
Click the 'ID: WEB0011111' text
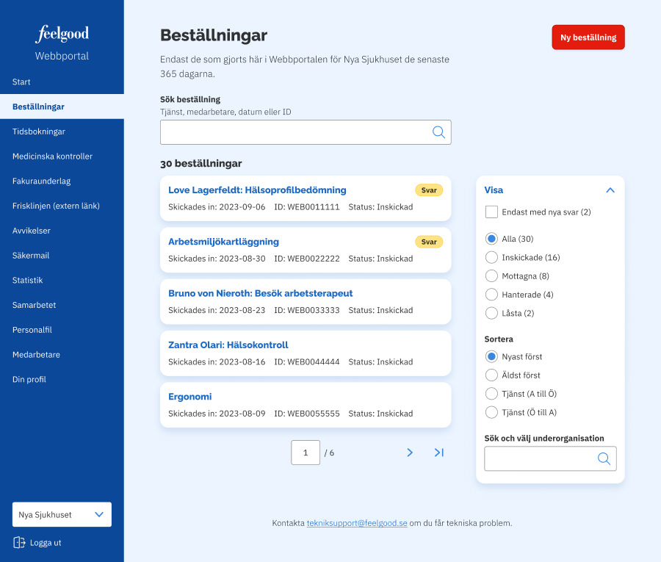click(307, 207)
